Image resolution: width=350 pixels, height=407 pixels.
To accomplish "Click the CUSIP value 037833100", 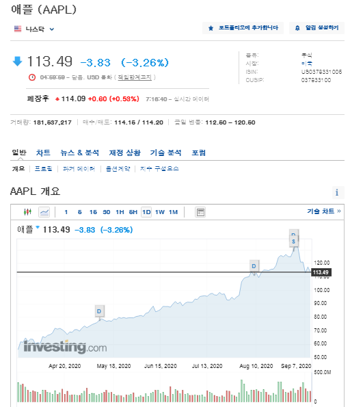I will coord(316,80).
